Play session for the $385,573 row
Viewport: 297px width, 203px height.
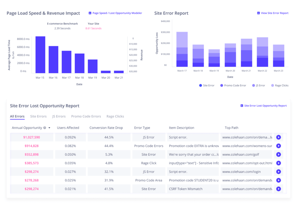click(x=279, y=163)
